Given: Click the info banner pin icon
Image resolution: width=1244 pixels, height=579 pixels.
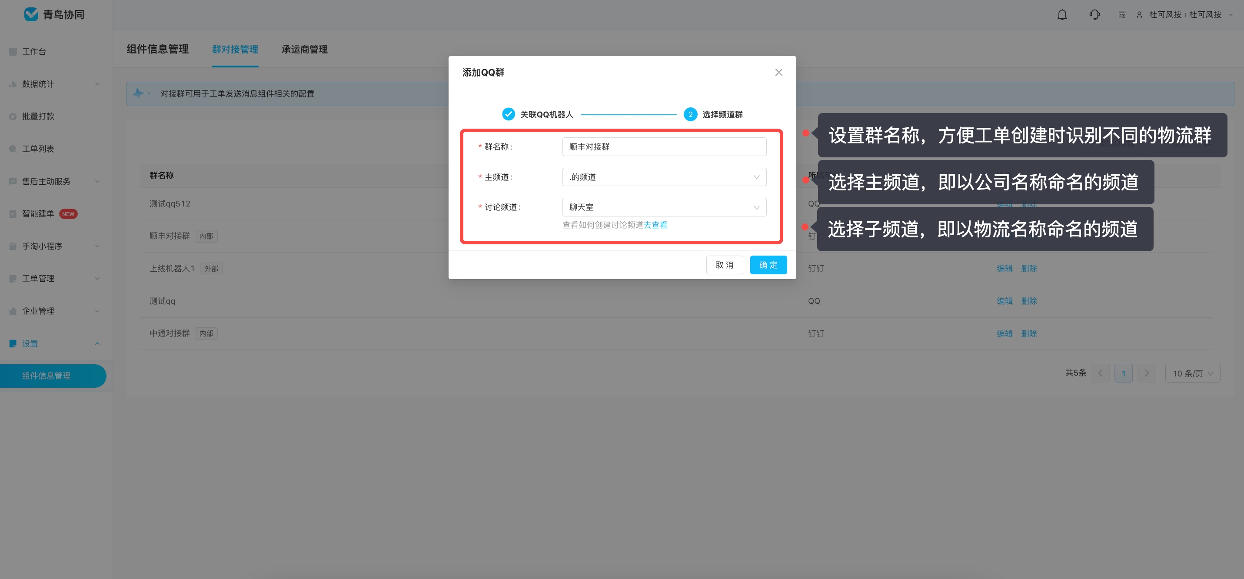Looking at the screenshot, I should click(x=139, y=93).
